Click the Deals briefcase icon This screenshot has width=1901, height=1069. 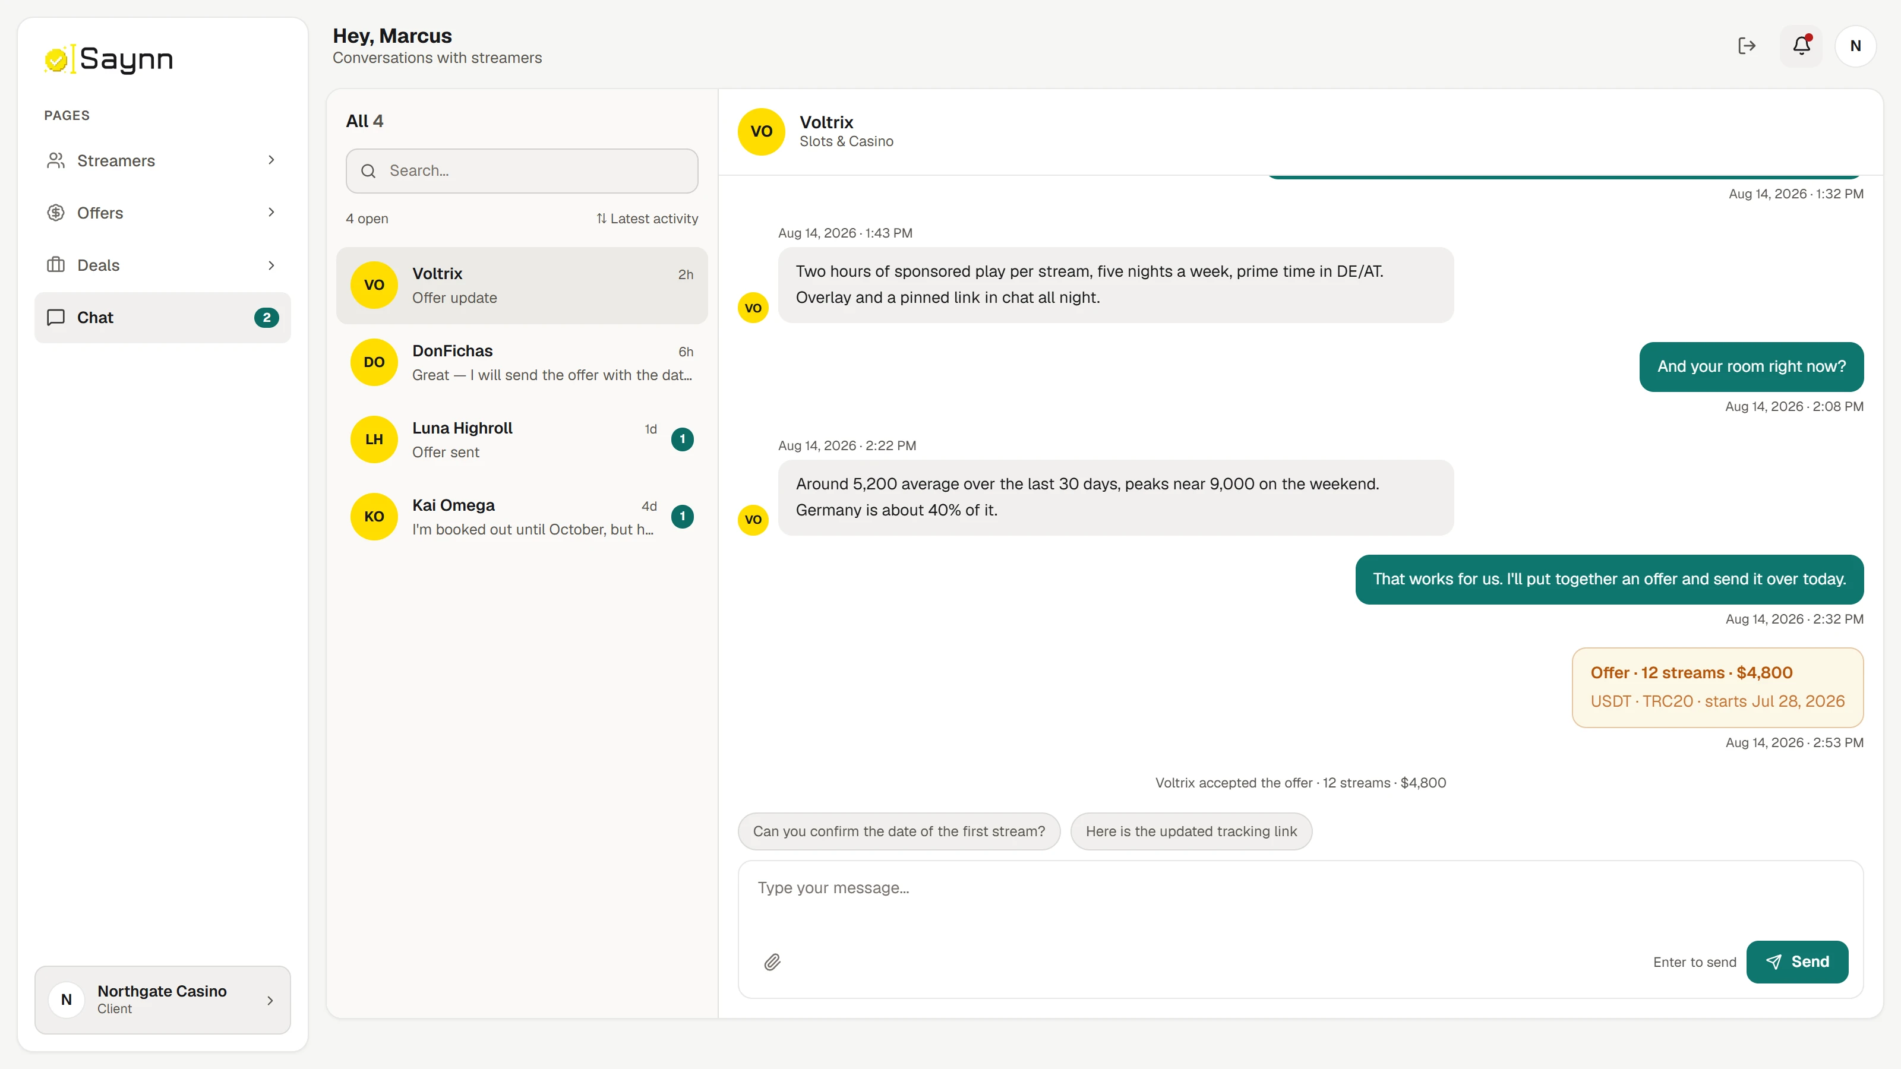click(56, 265)
